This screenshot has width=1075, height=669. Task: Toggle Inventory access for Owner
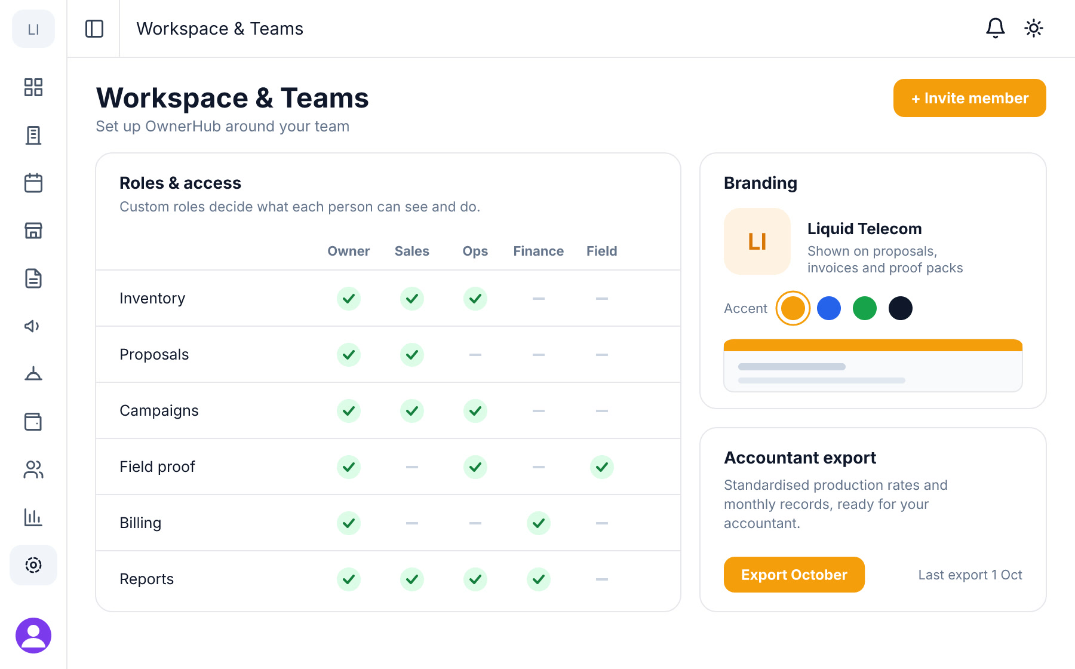tap(349, 299)
